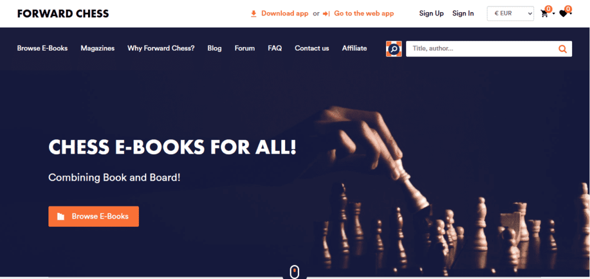Click the scroll-down mouse icon

294,272
